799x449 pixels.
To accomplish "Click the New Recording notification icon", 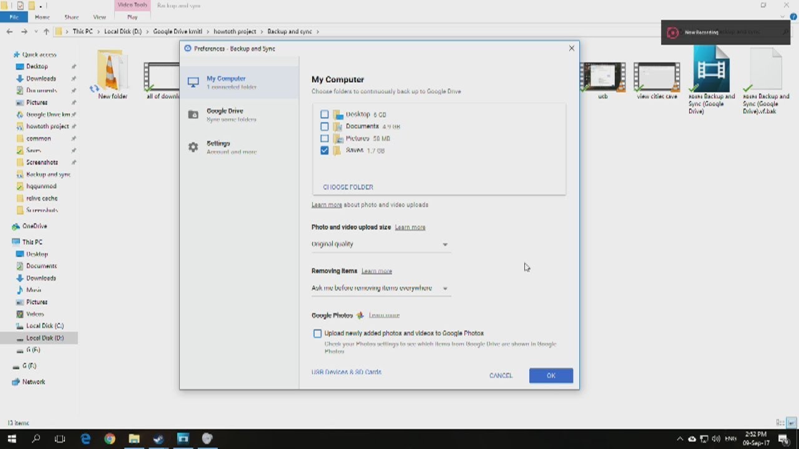I will (672, 32).
